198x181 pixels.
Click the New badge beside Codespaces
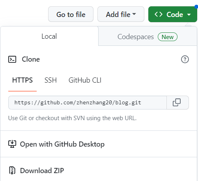pos(168,37)
